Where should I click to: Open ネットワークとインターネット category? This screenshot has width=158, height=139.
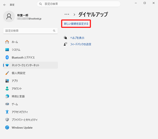pos(31,65)
